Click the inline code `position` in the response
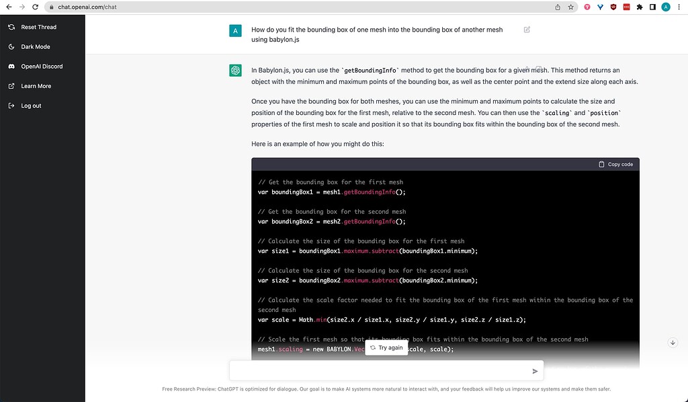 coord(604,113)
